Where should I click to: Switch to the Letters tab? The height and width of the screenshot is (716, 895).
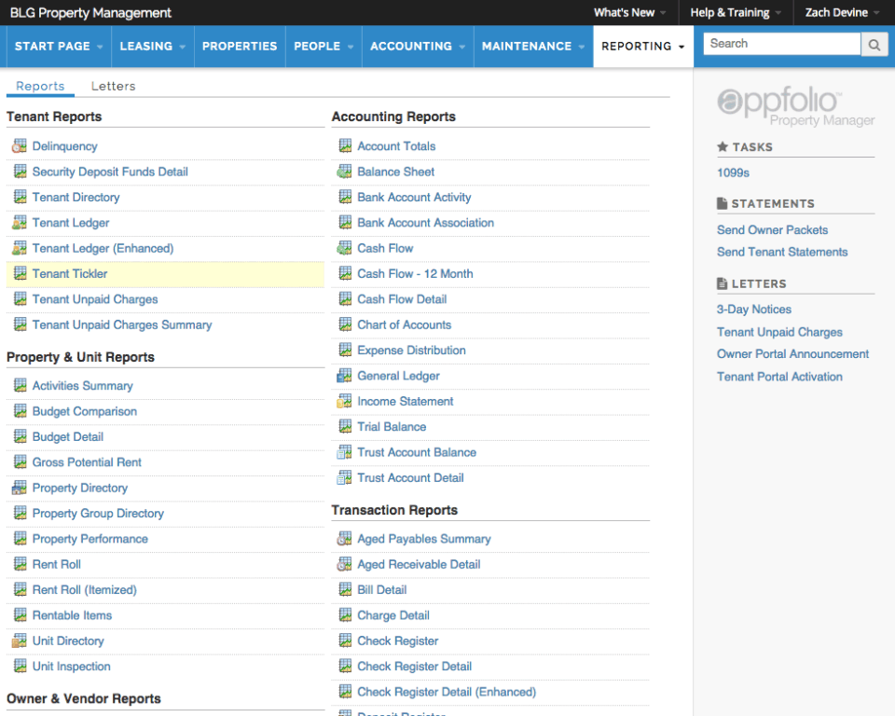pos(113,86)
